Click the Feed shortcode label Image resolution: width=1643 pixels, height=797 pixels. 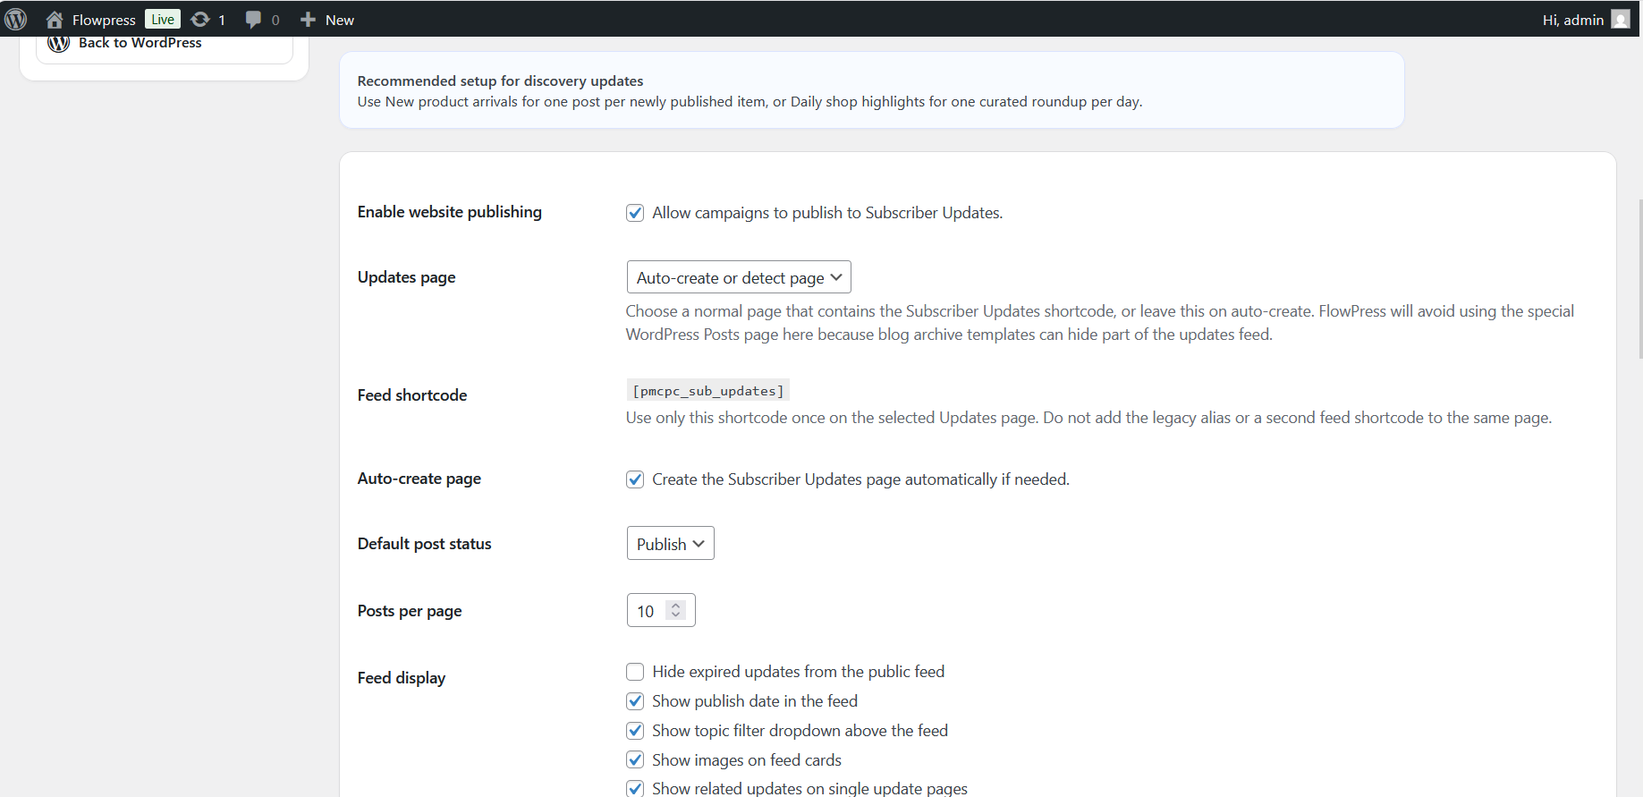(x=412, y=395)
